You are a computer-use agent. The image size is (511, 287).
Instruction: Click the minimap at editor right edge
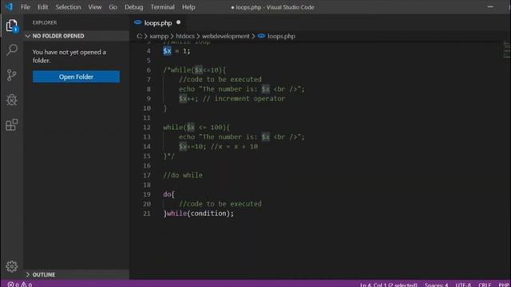coord(506,49)
